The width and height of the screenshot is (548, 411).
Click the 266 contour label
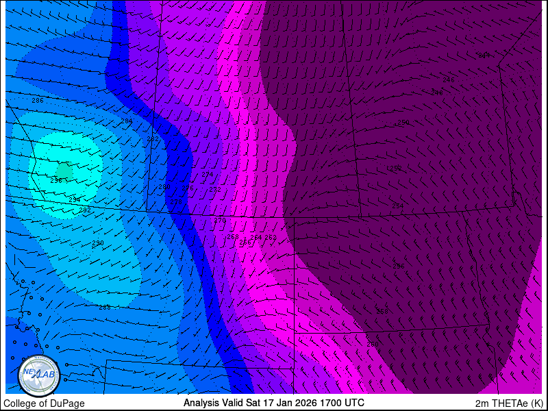point(245,242)
